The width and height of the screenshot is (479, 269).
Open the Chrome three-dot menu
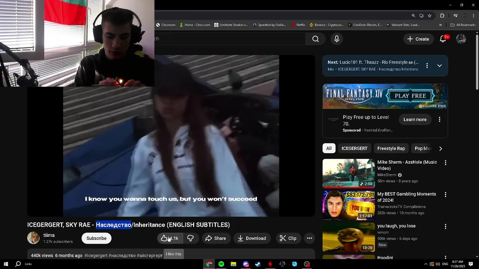click(473, 16)
